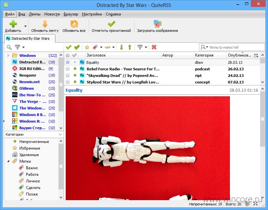
Task: Expand the Windows folder in feed tree
Action: [8, 56]
